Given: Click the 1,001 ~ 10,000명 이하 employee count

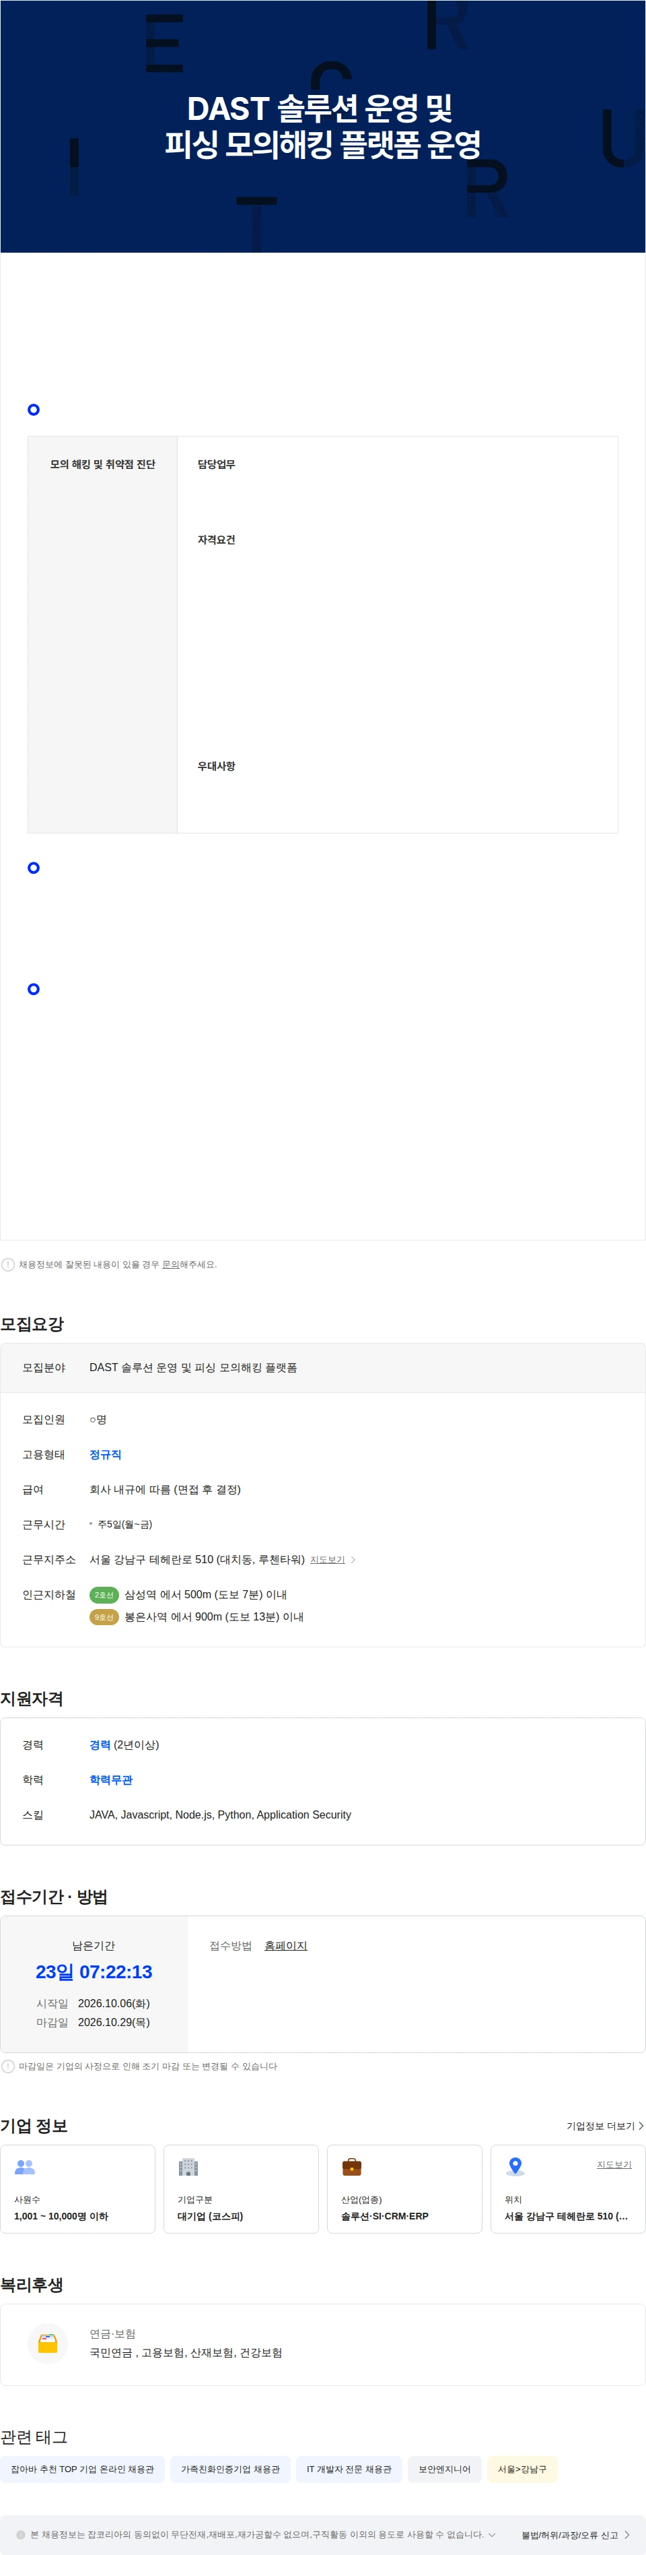Looking at the screenshot, I should pyautogui.click(x=61, y=2216).
